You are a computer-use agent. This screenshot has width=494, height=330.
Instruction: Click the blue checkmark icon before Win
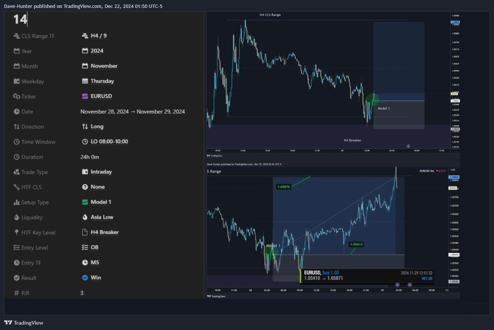pos(85,277)
